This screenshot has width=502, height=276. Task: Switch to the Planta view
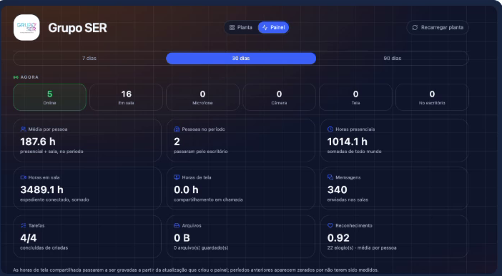[x=241, y=28]
